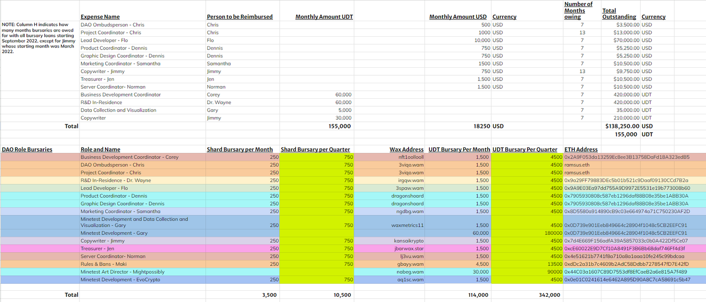Click the 342,000 quarterly UDT total cell

point(549,295)
